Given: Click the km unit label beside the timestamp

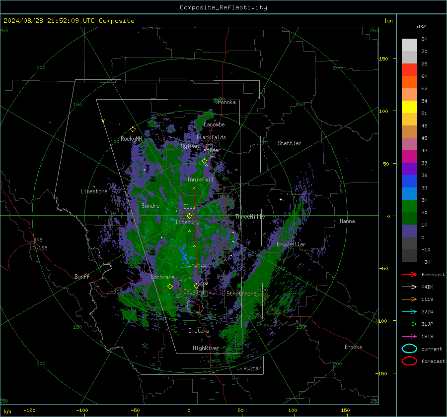Looking at the screenshot, I should click(388, 21).
